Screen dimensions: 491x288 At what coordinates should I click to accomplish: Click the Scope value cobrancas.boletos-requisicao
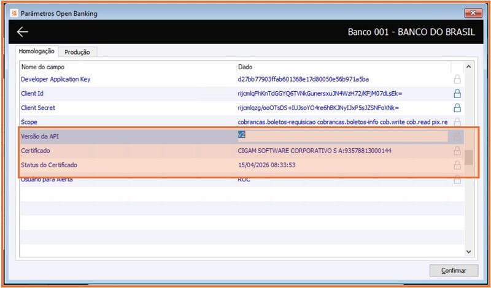click(342, 123)
